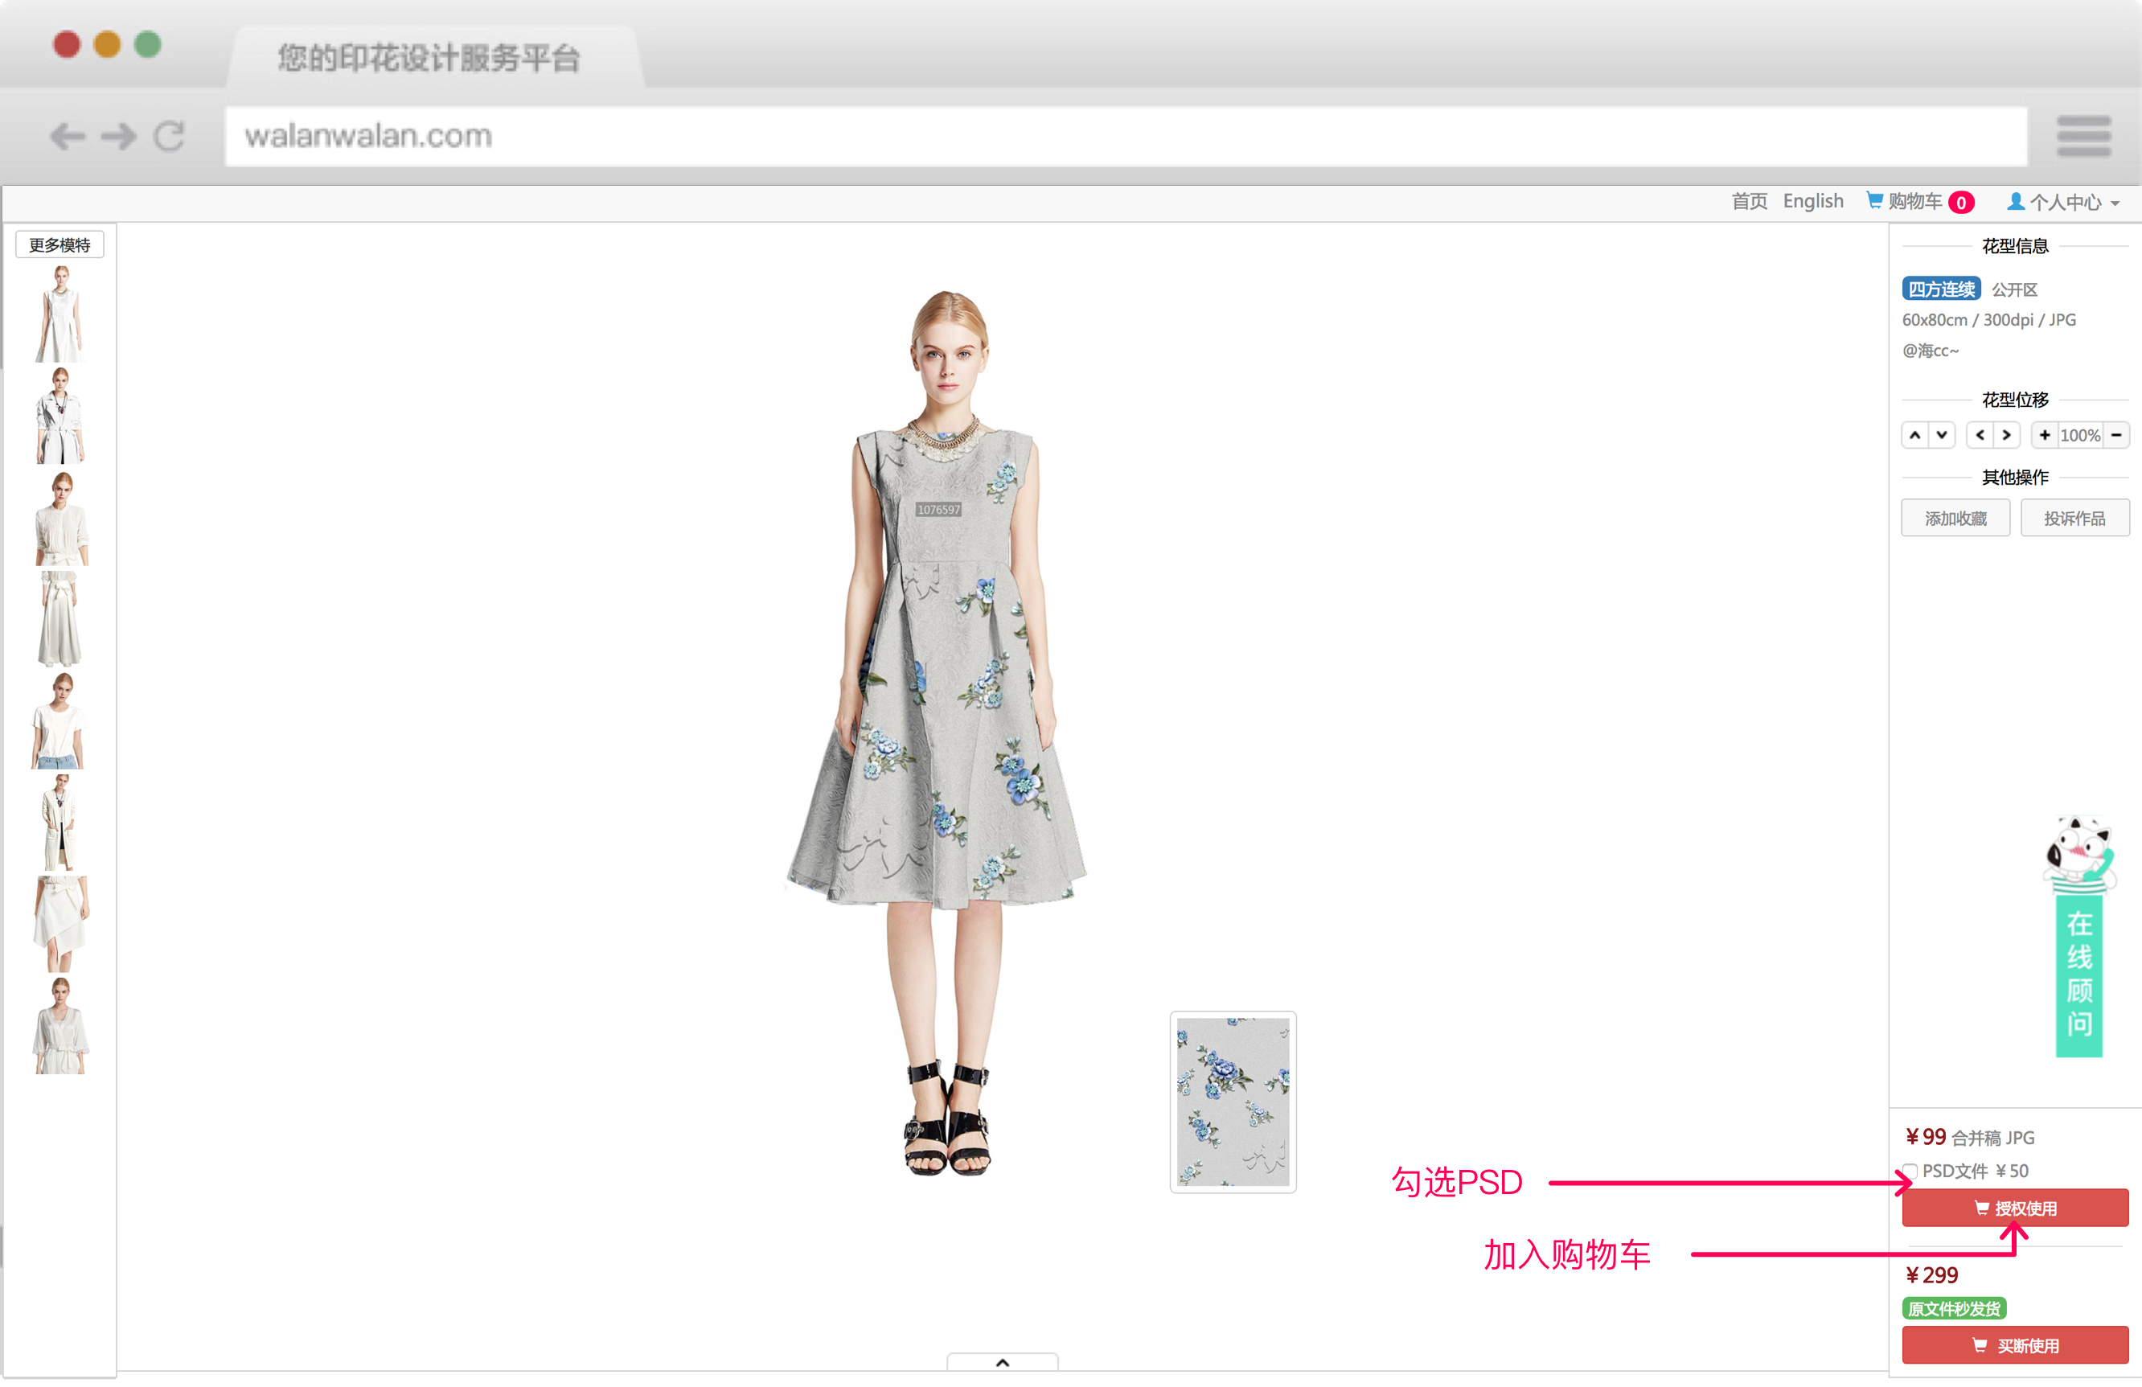Expand the bottom panel chevron
This screenshot has height=1387, width=2142.
[1002, 1363]
